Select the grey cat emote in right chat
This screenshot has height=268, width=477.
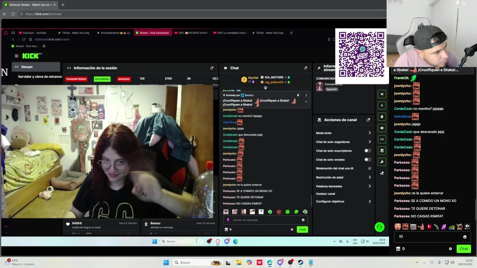point(413,226)
